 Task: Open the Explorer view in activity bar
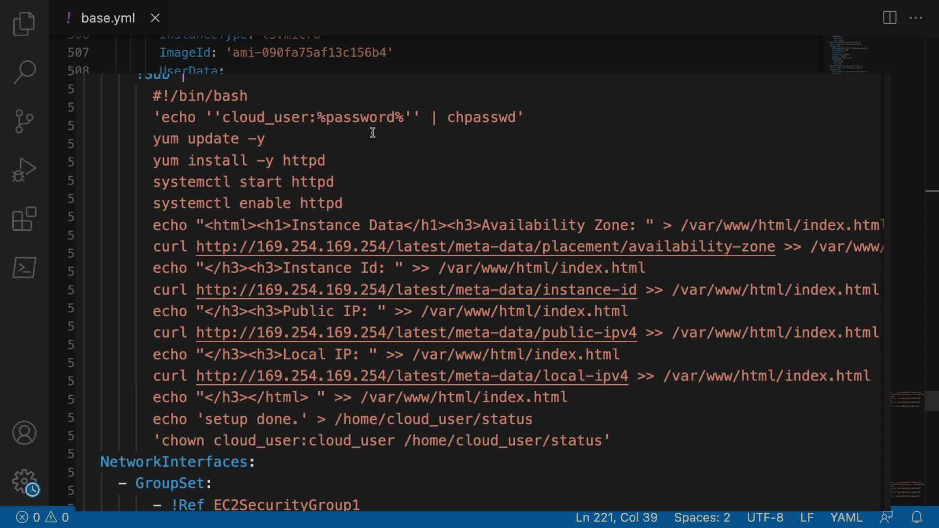pyautogui.click(x=24, y=23)
